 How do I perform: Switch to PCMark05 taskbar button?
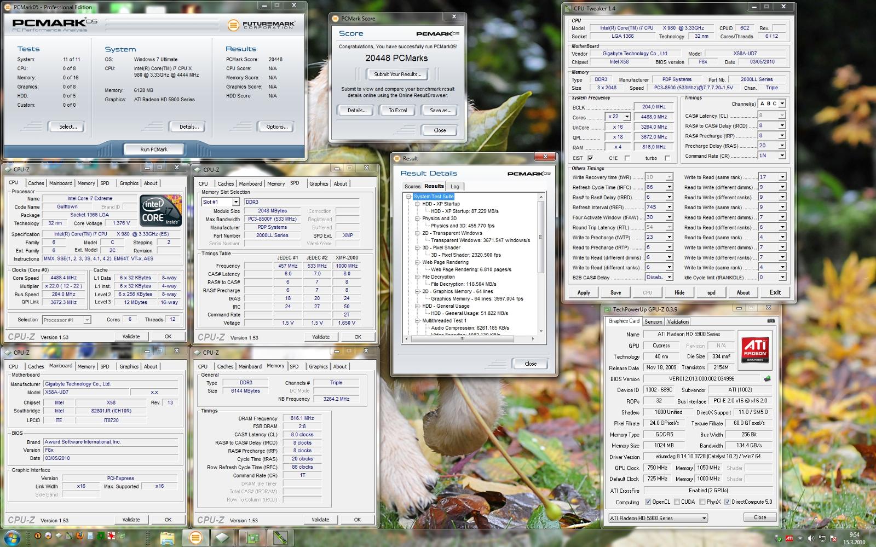pos(195,538)
